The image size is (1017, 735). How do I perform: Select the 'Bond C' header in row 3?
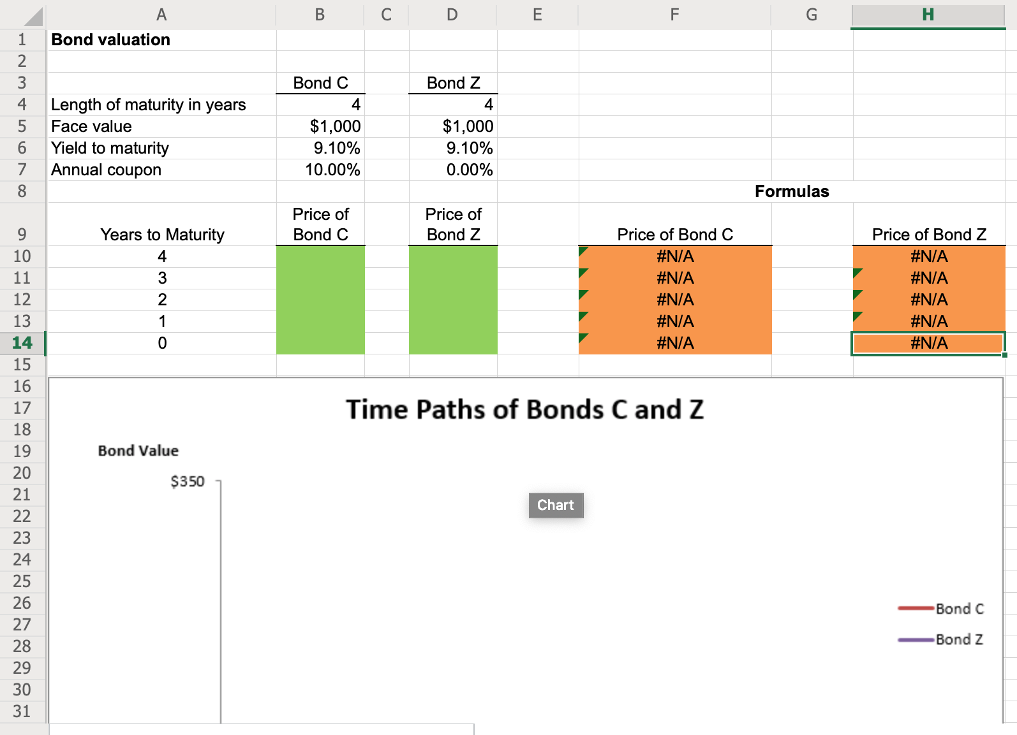(x=320, y=83)
